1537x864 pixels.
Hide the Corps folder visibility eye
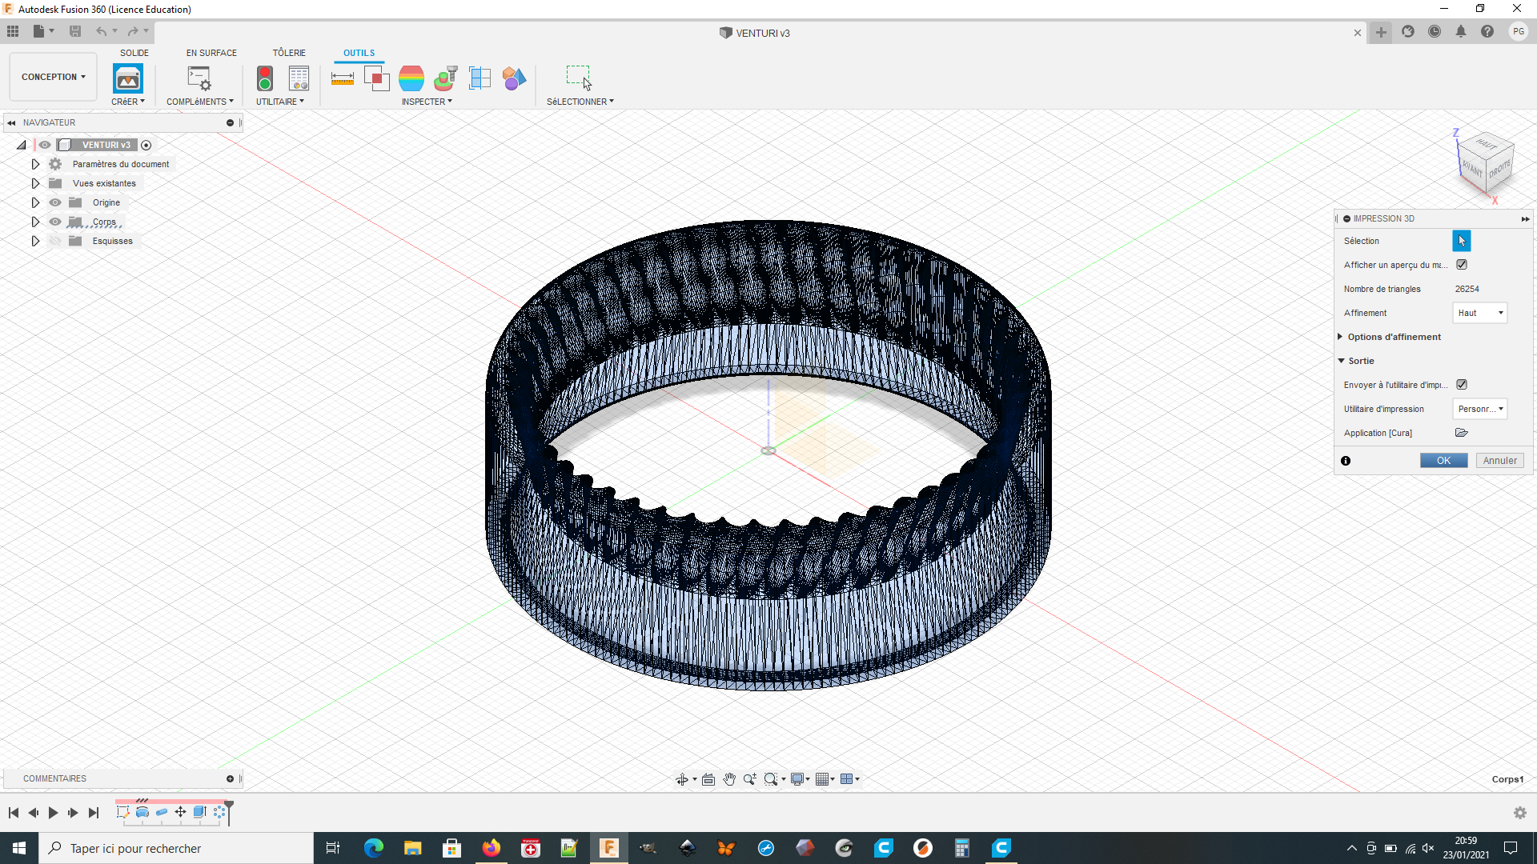pyautogui.click(x=55, y=222)
